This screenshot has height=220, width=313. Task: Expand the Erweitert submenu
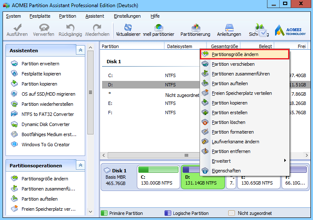tap(245, 161)
